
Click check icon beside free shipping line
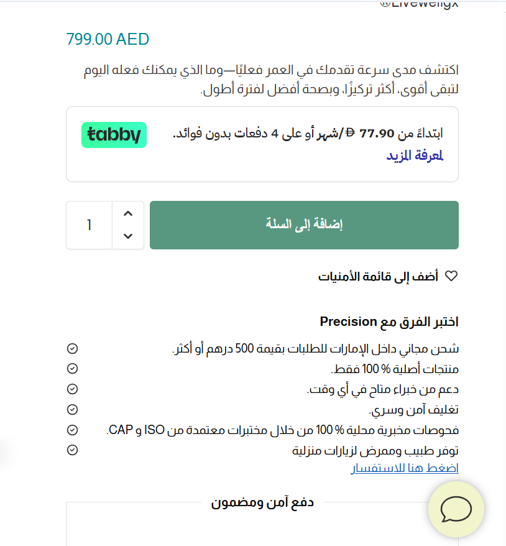[72, 348]
